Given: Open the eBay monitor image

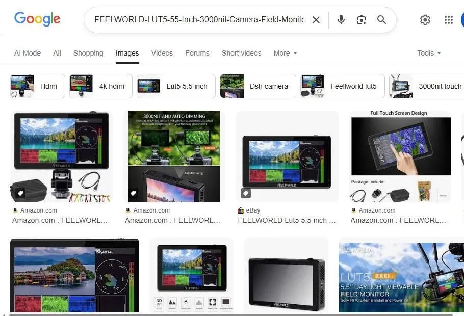Looking at the screenshot, I should [287, 156].
